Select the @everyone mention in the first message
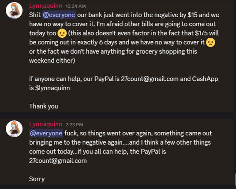This screenshot has width=236, height=189. [x=59, y=15]
